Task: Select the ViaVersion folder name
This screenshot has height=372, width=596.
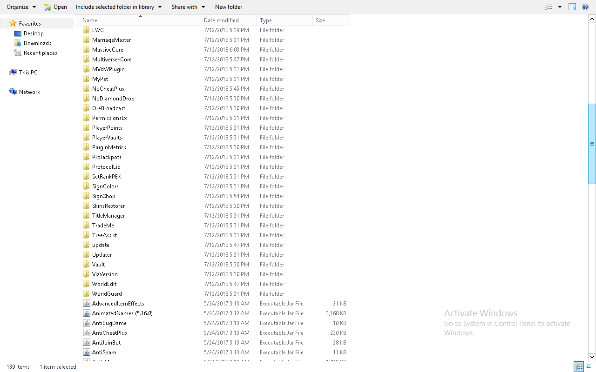Action: 105,274
